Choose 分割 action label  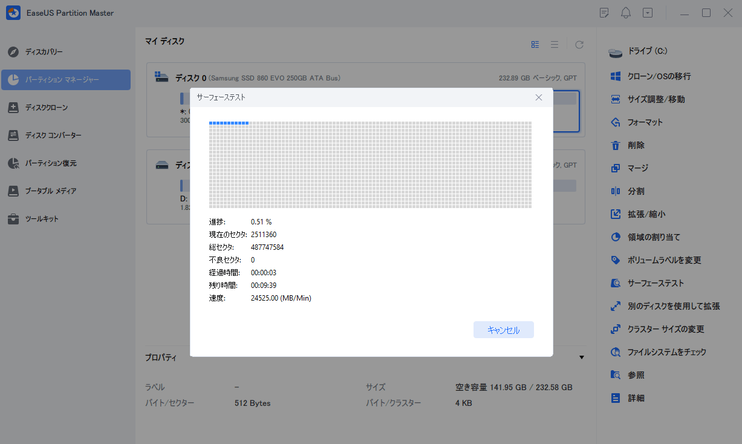pyautogui.click(x=636, y=191)
